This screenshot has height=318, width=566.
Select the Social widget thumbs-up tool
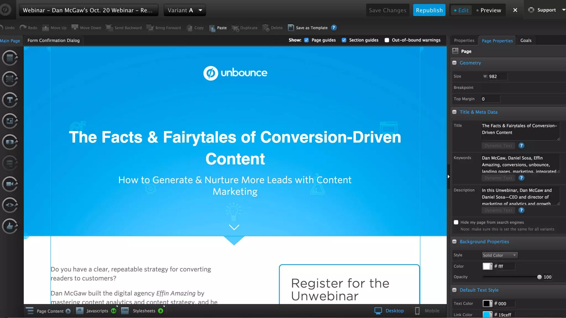(10, 226)
